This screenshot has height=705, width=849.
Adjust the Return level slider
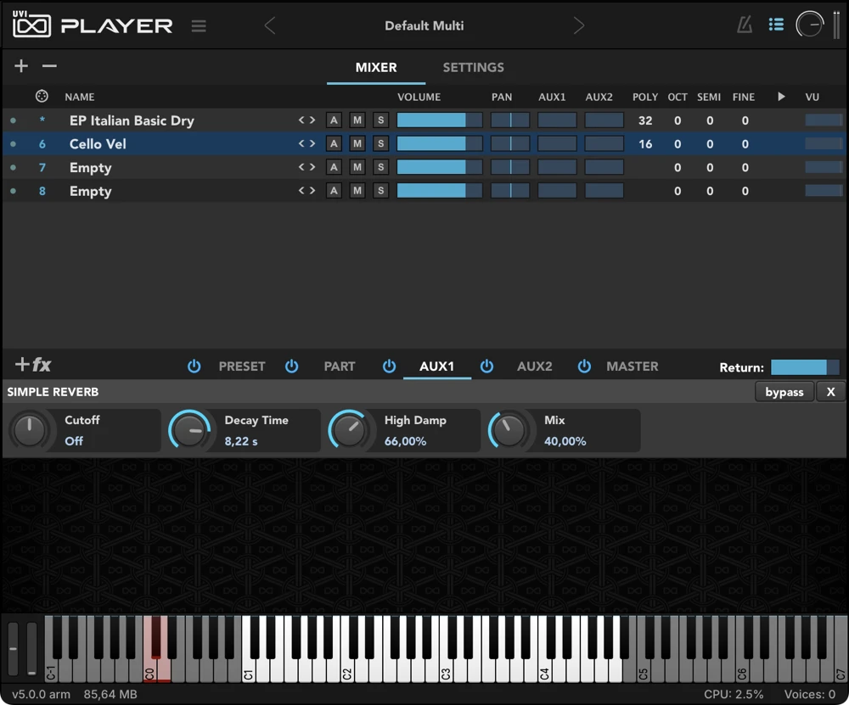click(x=805, y=367)
